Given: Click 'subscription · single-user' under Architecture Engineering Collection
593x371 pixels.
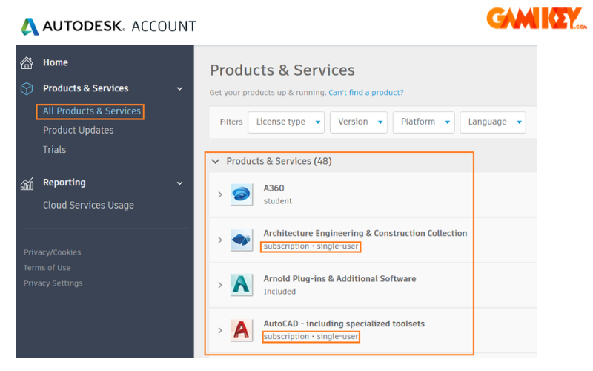Looking at the screenshot, I should click(x=311, y=246).
